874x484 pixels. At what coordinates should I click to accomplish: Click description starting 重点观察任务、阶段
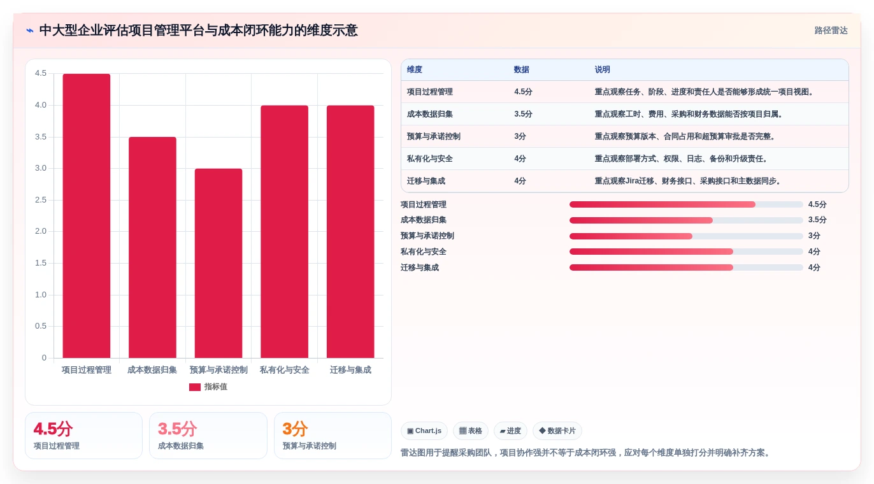pos(705,92)
